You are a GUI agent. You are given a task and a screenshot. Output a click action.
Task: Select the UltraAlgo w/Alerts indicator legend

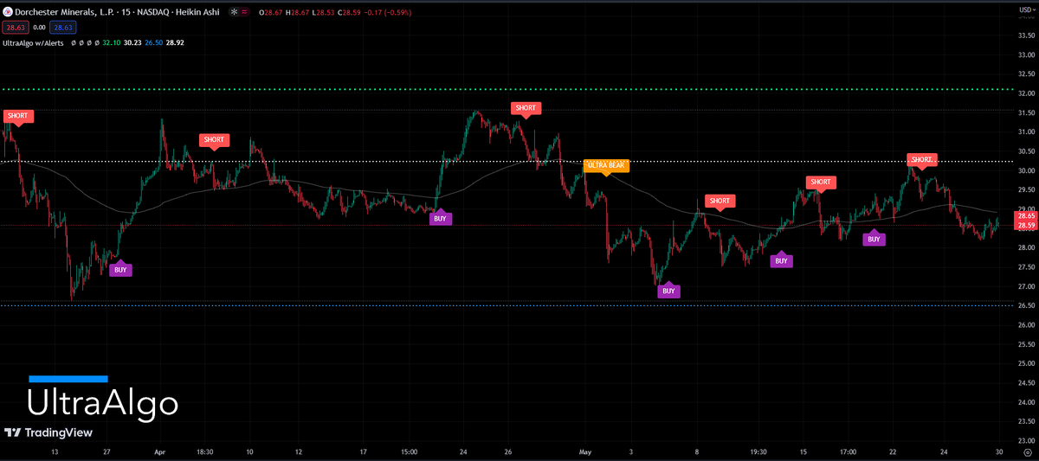pos(33,42)
